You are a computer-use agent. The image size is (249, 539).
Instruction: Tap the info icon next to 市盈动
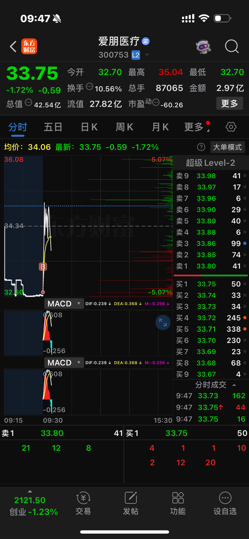click(156, 103)
